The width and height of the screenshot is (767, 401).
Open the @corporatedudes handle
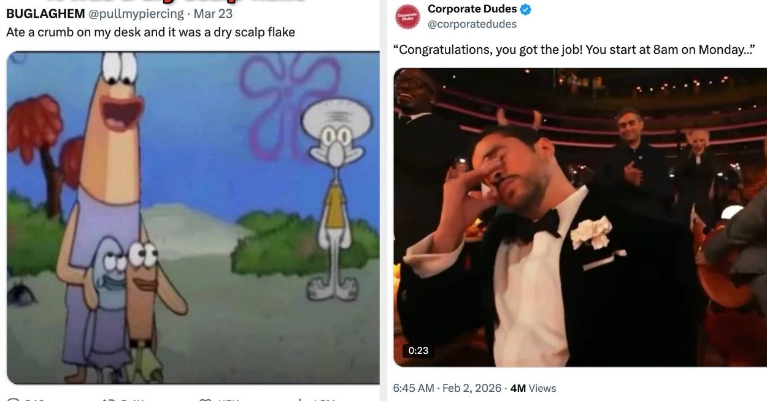[x=472, y=23]
